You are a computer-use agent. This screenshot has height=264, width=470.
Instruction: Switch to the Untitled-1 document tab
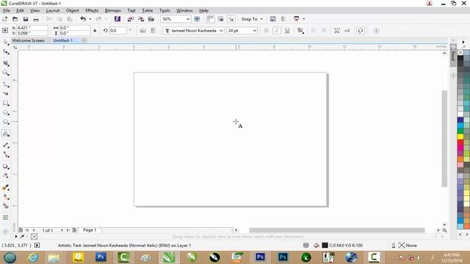[x=62, y=40]
